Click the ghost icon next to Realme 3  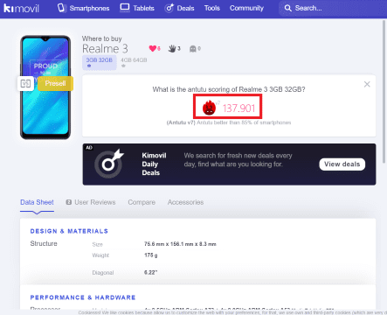click(x=193, y=49)
